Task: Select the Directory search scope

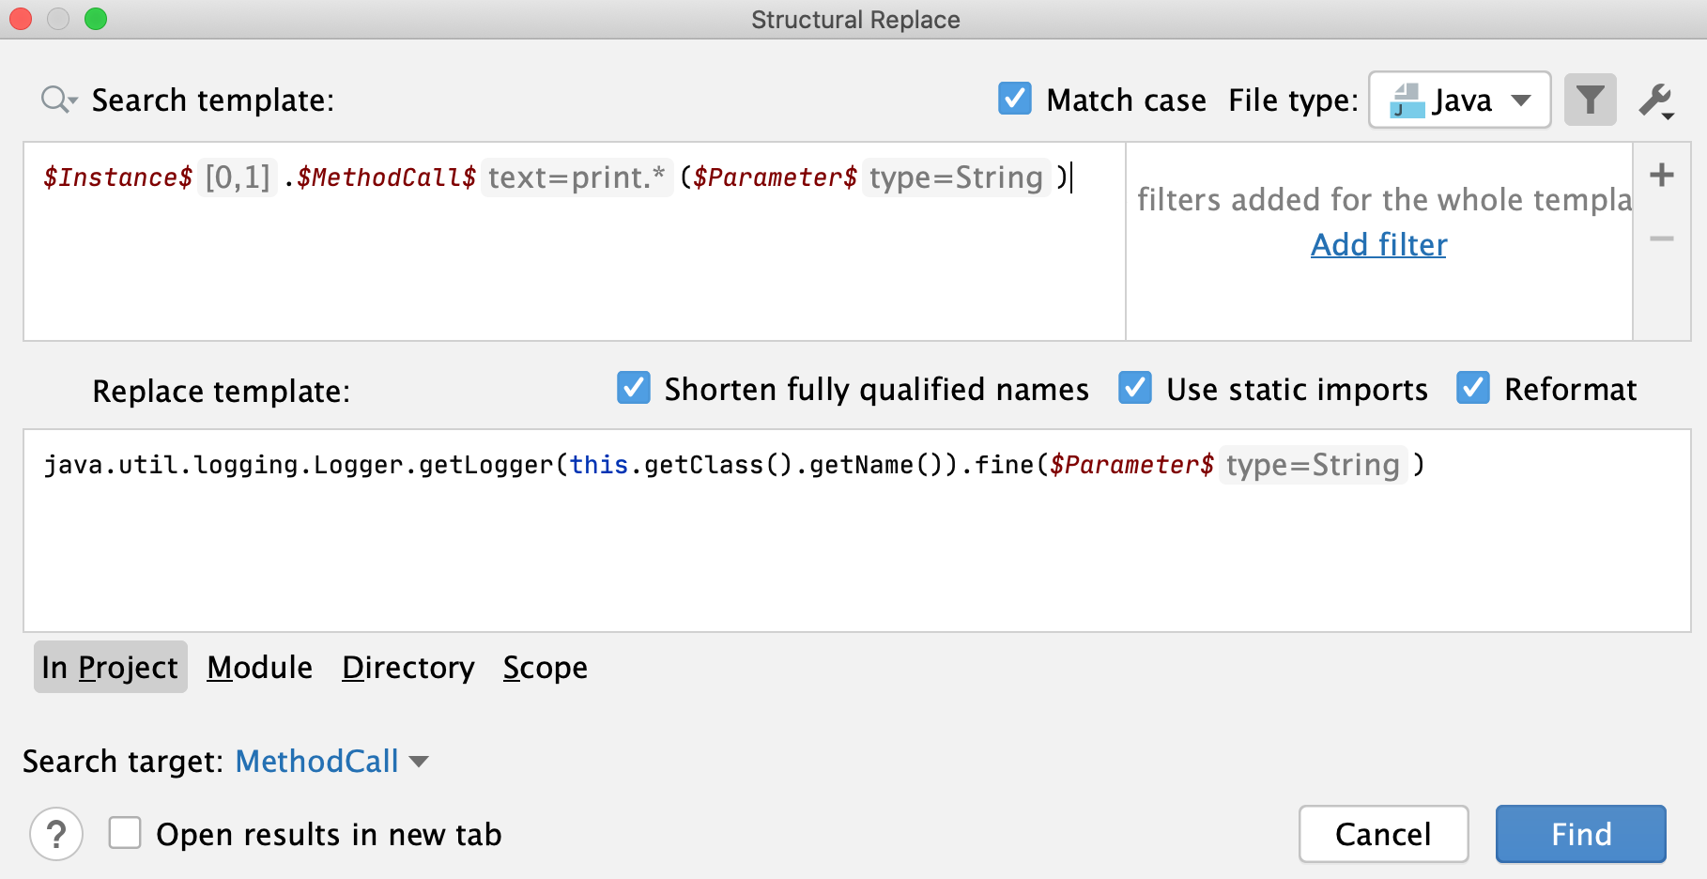Action: point(408,667)
